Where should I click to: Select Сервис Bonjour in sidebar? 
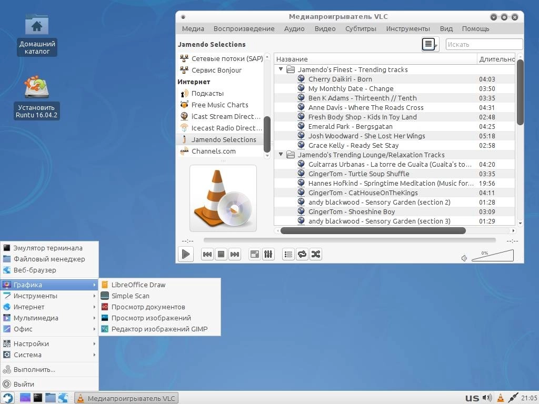click(x=221, y=70)
